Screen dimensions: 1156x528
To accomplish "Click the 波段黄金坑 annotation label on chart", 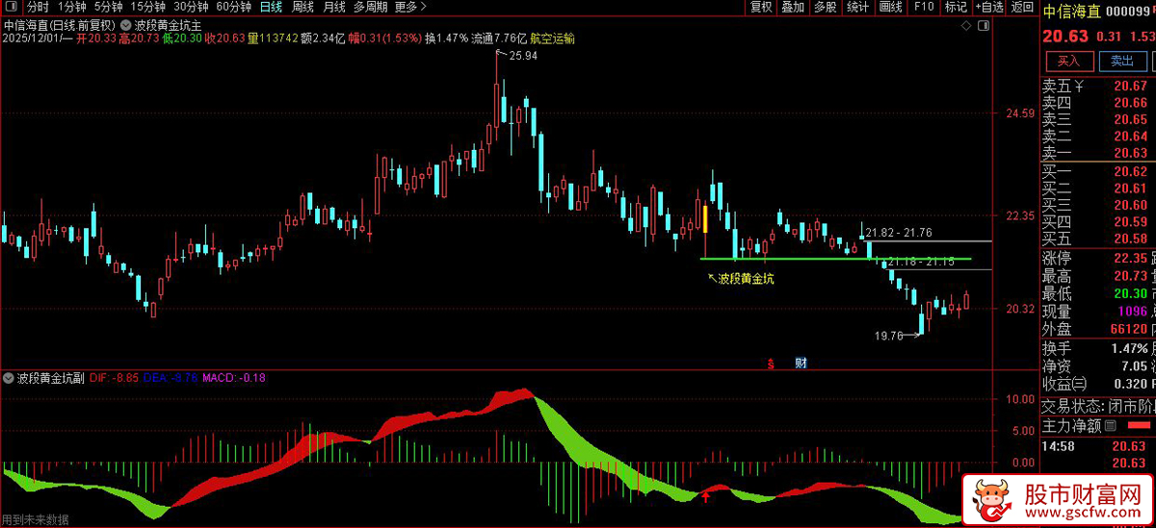I will [x=746, y=279].
